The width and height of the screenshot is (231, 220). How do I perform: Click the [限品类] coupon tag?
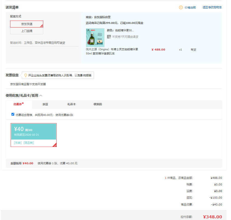28,143
